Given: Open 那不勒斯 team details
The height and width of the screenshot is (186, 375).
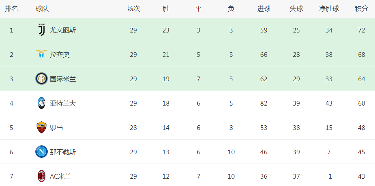Looking at the screenshot, I should 63,152.
